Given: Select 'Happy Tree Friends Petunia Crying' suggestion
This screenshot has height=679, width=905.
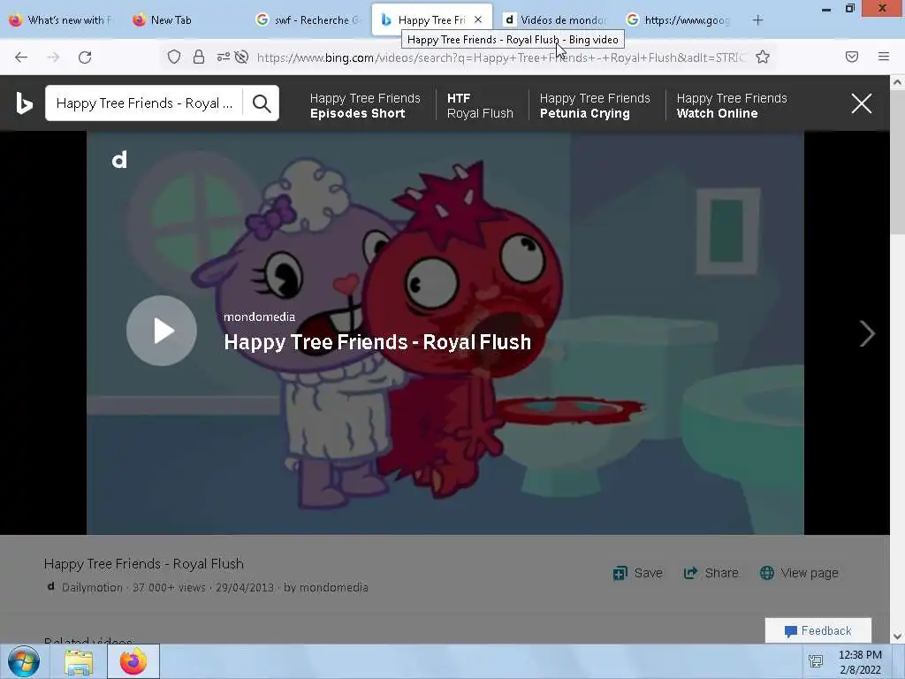Looking at the screenshot, I should tap(595, 106).
